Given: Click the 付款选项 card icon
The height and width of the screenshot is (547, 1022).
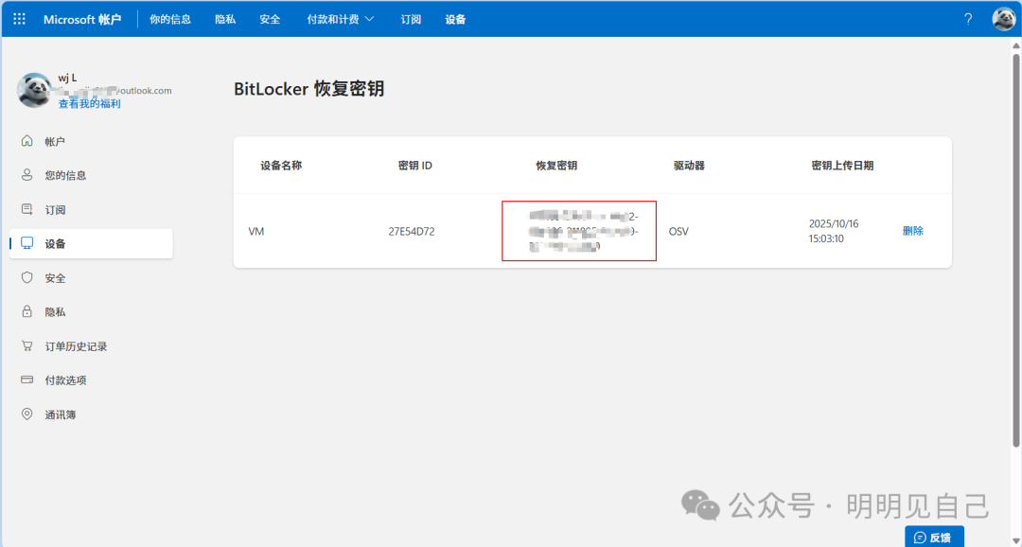Looking at the screenshot, I should pyautogui.click(x=26, y=379).
